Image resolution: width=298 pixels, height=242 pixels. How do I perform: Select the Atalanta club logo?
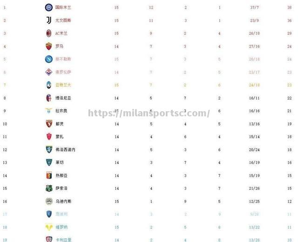[x=48, y=85]
